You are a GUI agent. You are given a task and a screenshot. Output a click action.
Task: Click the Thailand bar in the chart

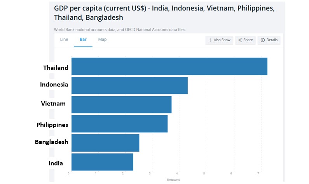coord(169,66)
